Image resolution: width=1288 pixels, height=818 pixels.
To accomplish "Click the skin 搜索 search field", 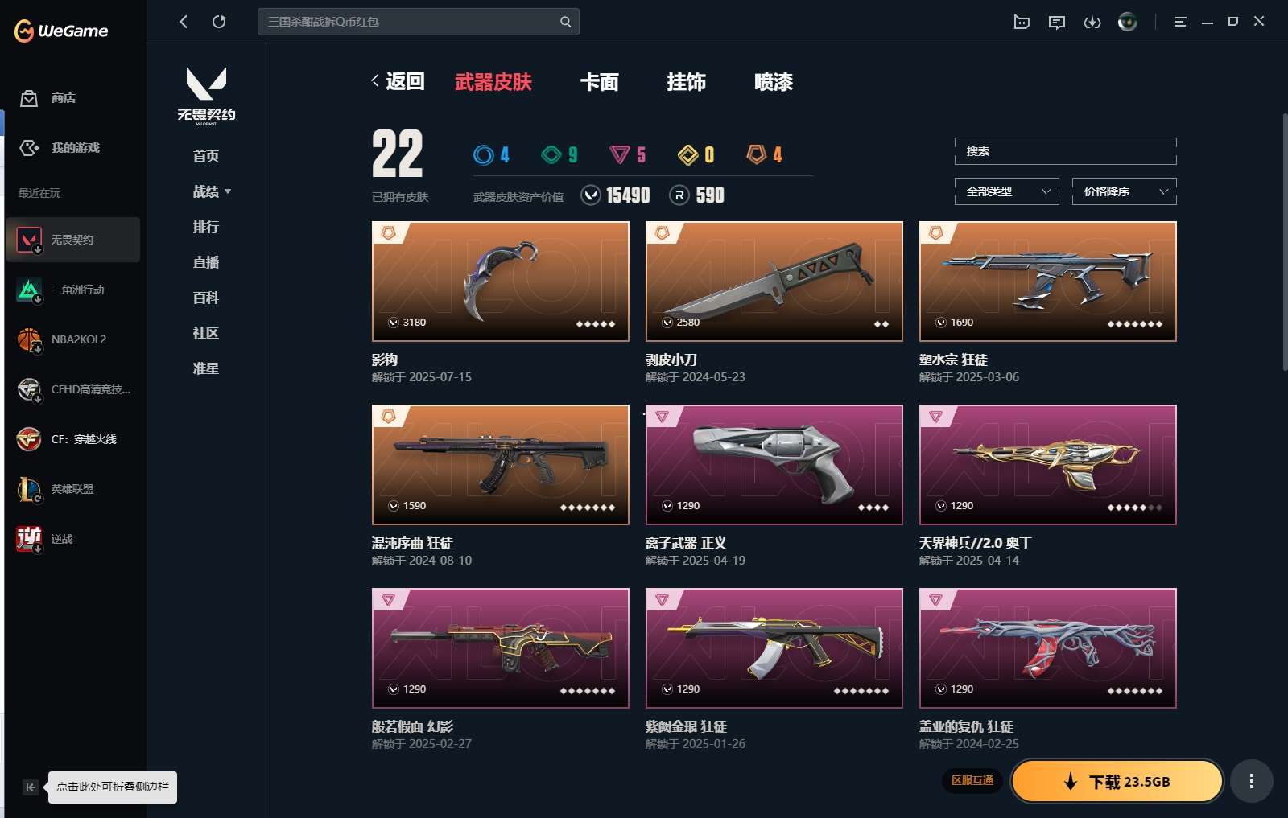I will pos(1066,151).
